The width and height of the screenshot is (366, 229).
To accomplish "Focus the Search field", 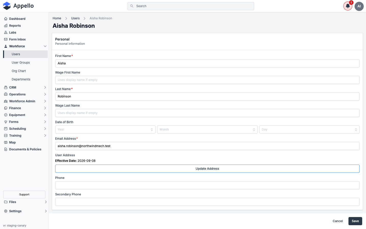I will pos(191,6).
